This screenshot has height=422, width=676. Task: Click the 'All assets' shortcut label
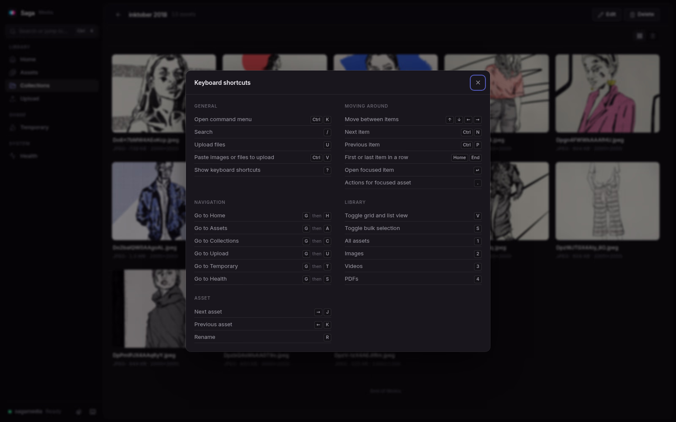point(357,241)
